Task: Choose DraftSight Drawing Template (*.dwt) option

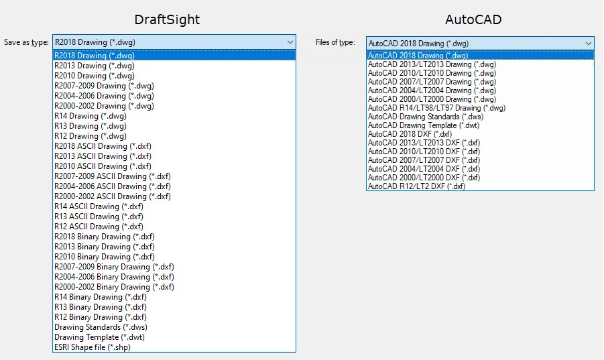Action: (99, 337)
